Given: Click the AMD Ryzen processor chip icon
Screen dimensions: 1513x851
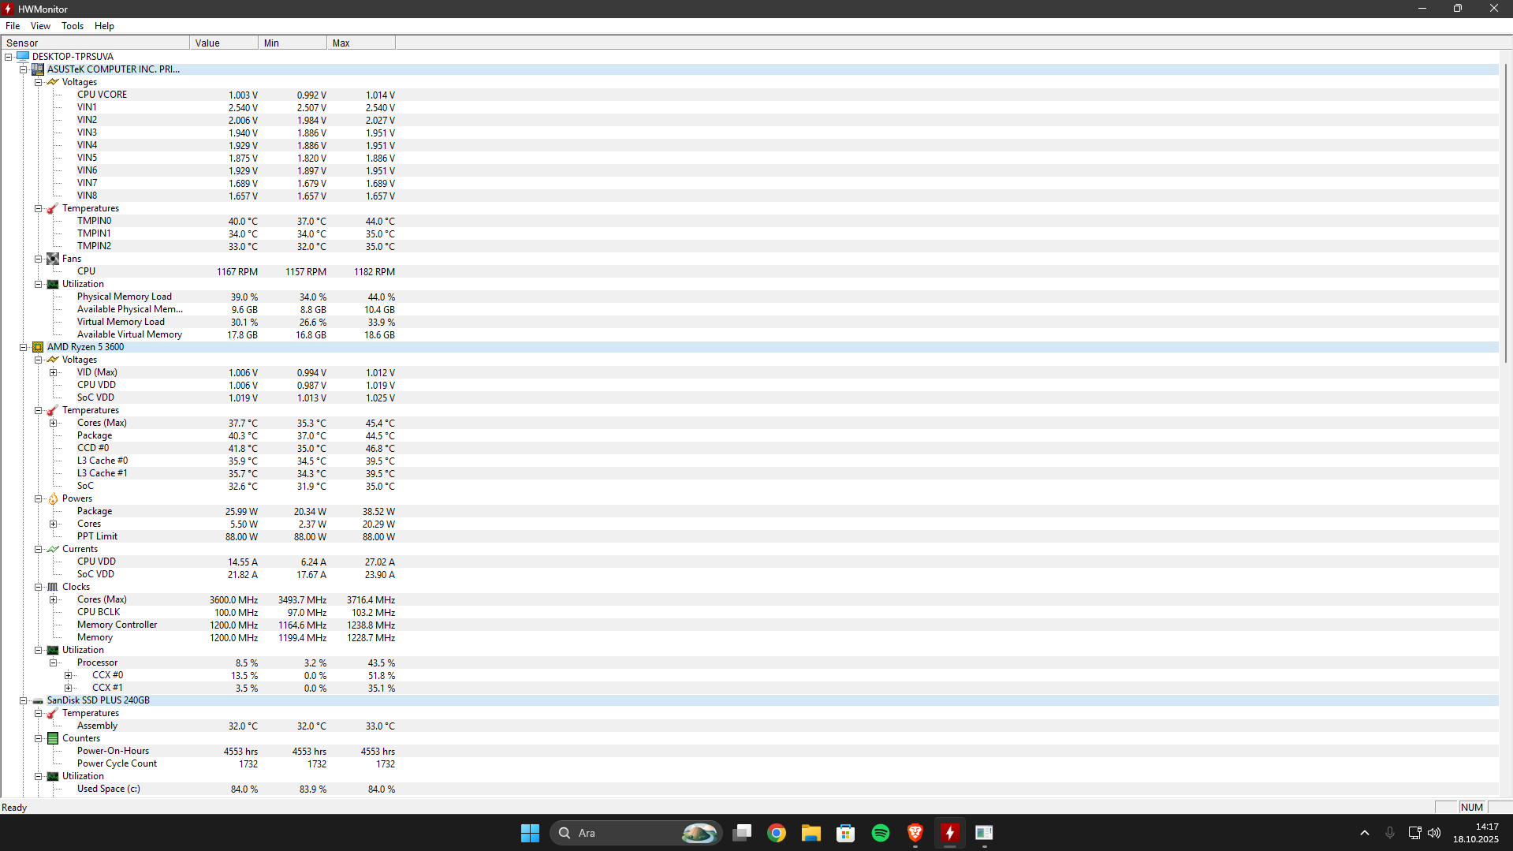Looking at the screenshot, I should tap(38, 347).
